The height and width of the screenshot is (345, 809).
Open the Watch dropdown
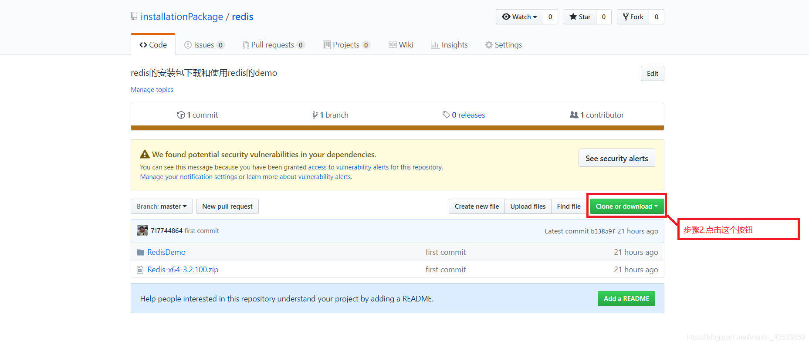coord(519,17)
